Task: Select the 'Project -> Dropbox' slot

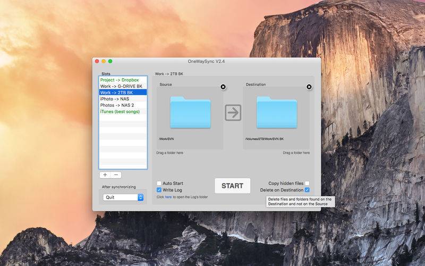Action: [123, 80]
